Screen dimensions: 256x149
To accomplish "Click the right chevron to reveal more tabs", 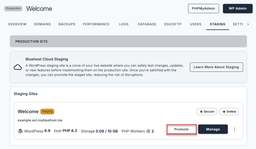I will 248,24.
